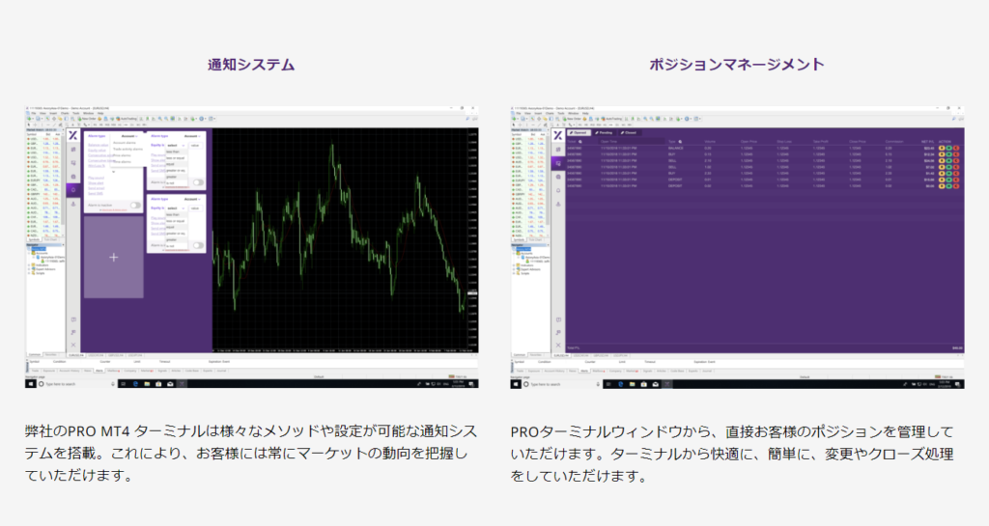The width and height of the screenshot is (989, 526).
Task: Click the bell alarm icon in left sidebar
Action: (73, 189)
